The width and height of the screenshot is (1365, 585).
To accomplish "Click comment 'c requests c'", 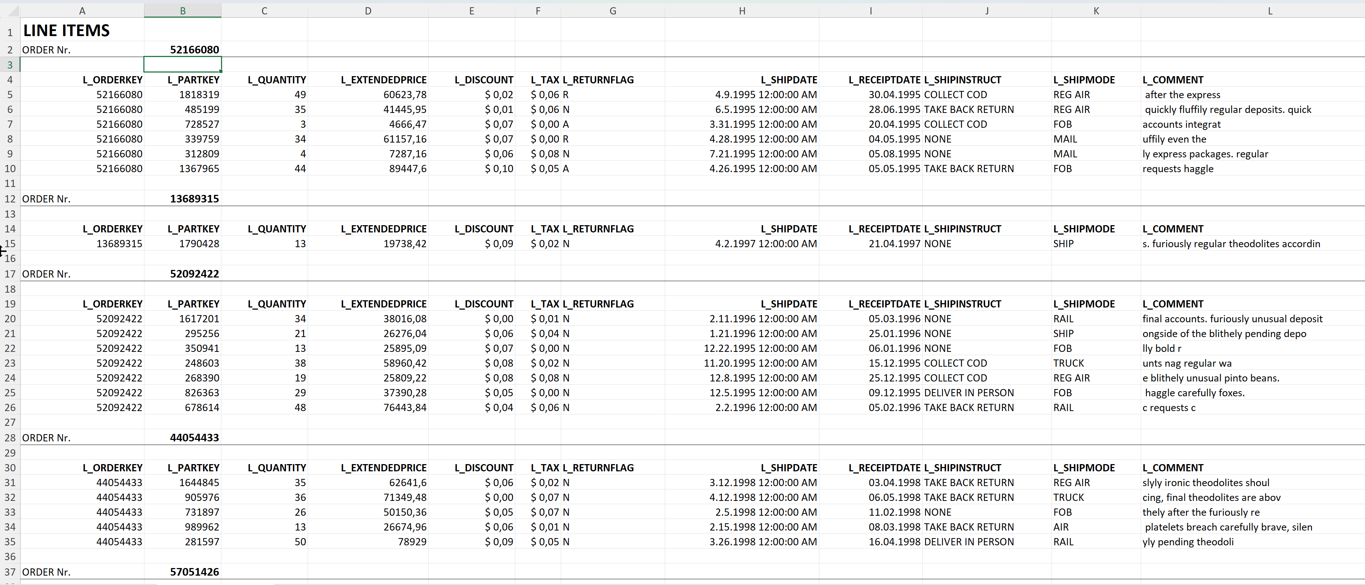I will click(1169, 408).
